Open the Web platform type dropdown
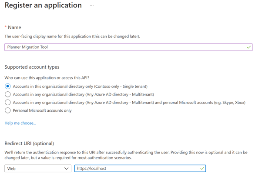Screen dimensions: 262x183 pyautogui.click(x=37, y=168)
